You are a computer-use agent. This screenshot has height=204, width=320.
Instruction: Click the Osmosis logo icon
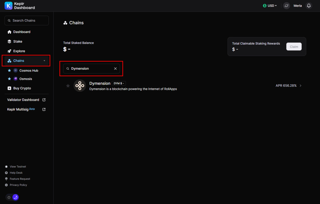15,79
